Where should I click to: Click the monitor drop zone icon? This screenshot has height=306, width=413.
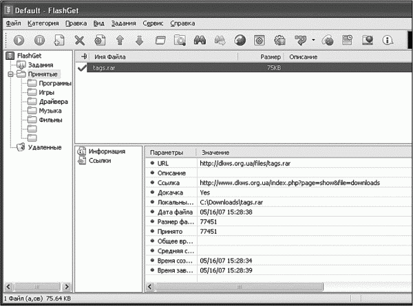(x=368, y=41)
